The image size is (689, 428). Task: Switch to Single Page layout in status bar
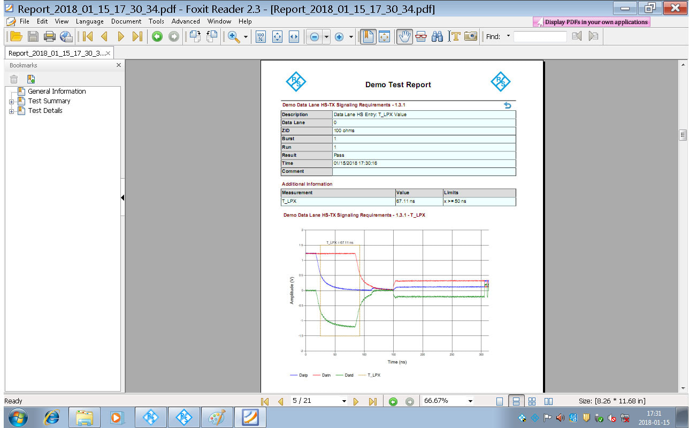click(x=500, y=401)
